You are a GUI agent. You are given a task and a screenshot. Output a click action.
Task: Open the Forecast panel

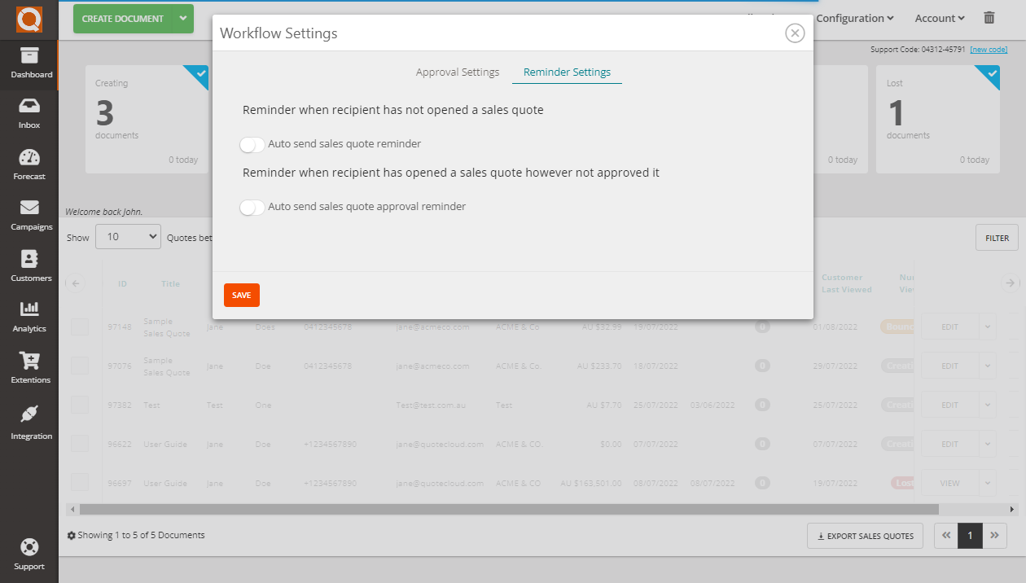point(29,161)
